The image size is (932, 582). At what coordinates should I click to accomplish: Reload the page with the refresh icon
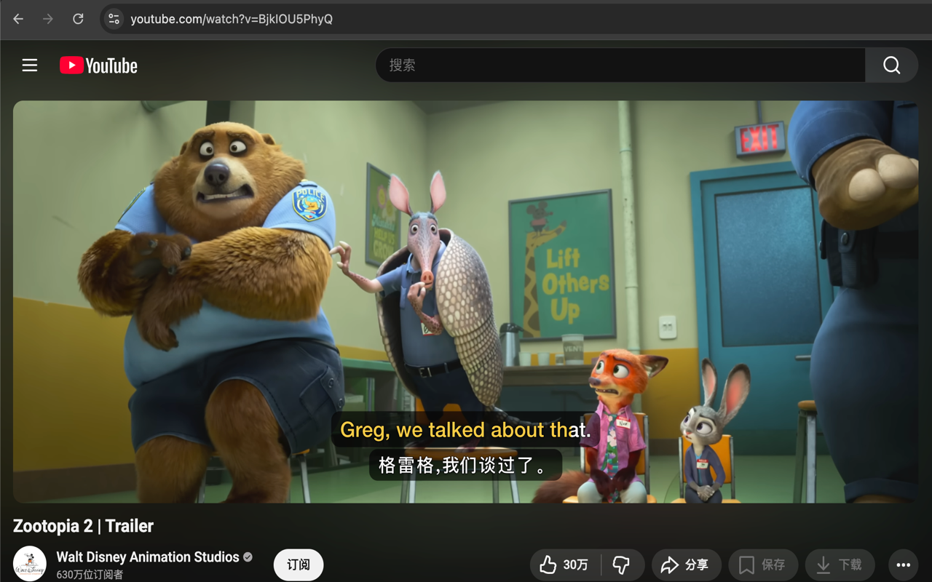click(78, 19)
